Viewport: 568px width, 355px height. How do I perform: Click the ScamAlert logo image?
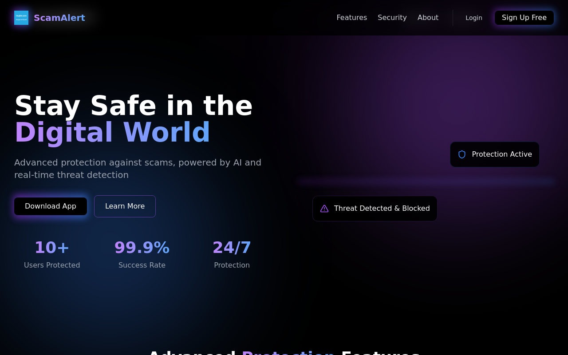point(21,18)
